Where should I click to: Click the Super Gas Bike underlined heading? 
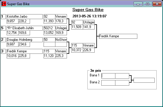[88, 10]
